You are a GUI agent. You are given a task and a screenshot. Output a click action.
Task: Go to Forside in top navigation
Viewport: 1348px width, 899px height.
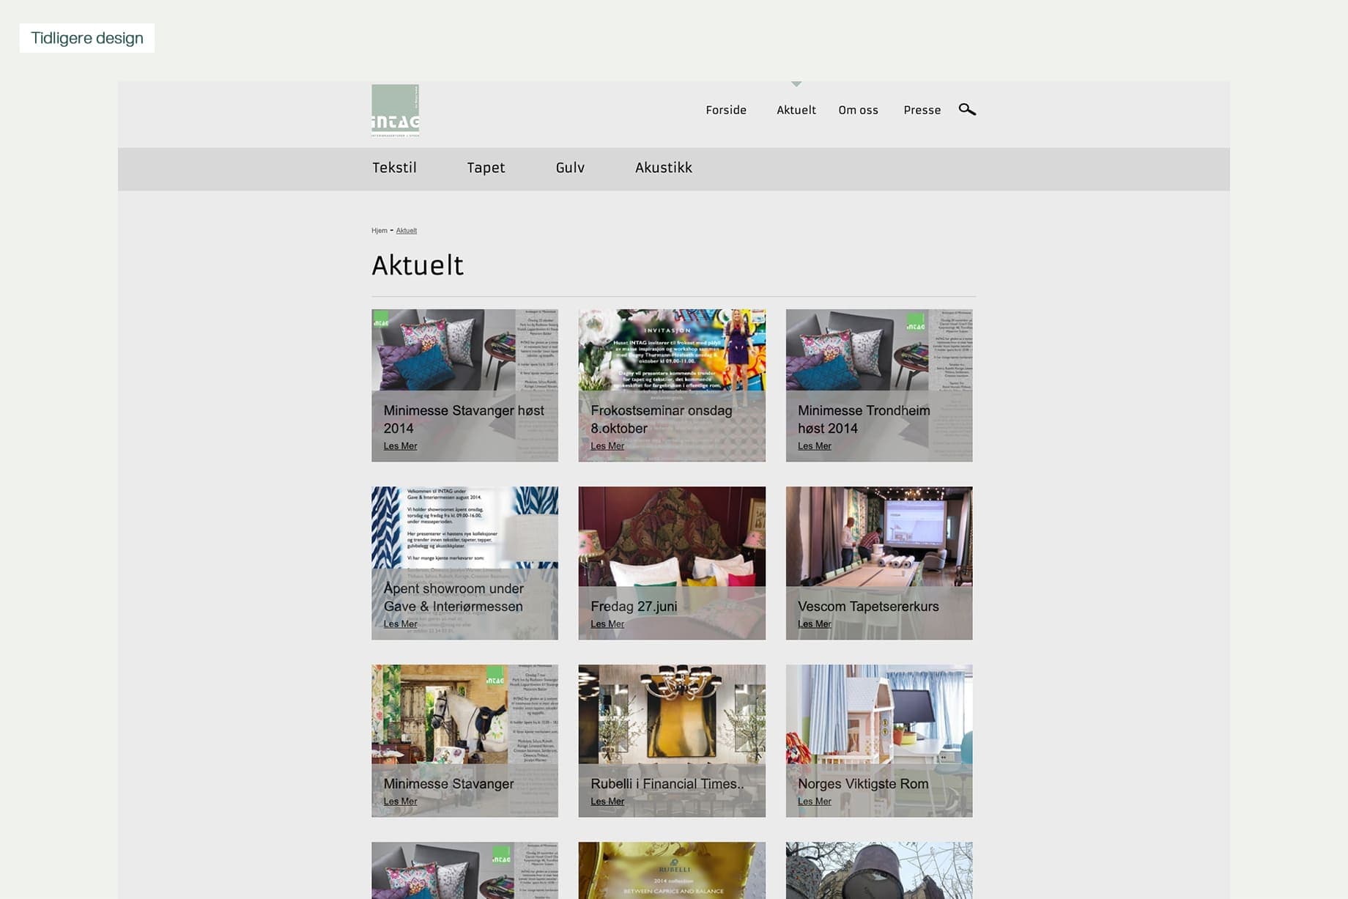(726, 110)
